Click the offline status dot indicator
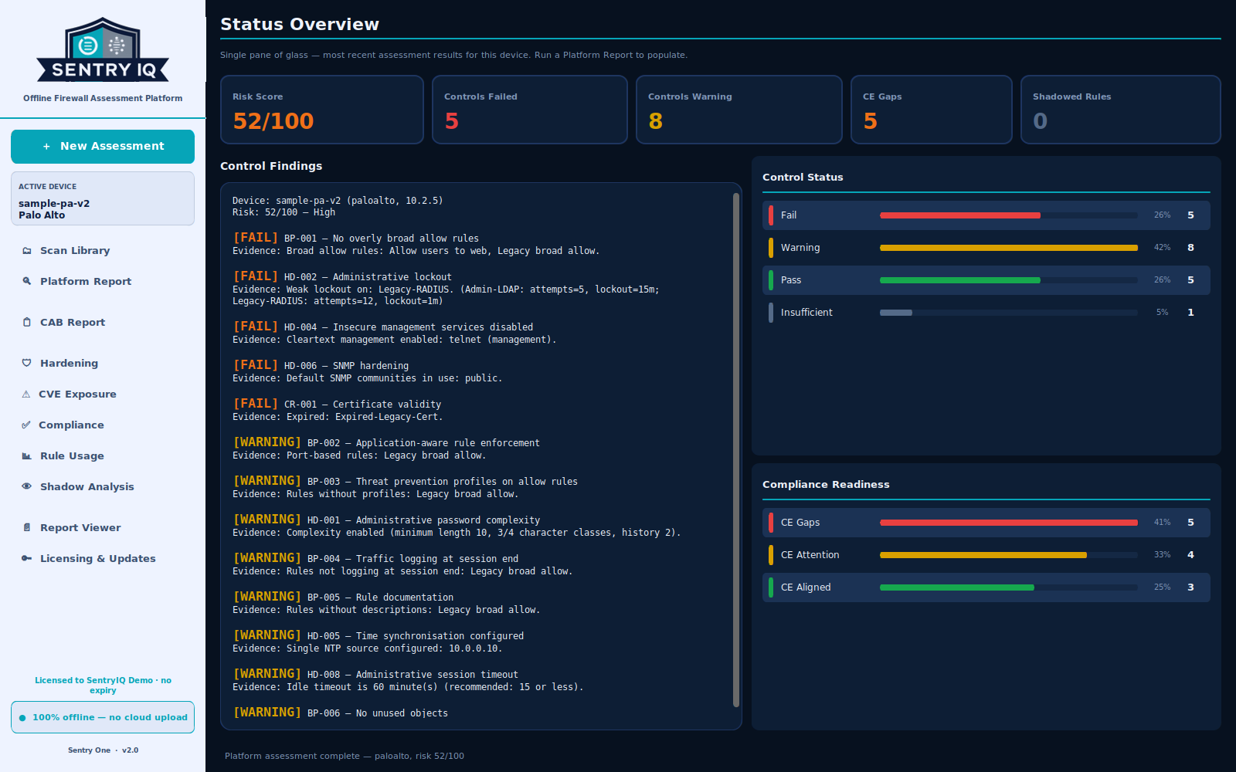1236x772 pixels. (22, 718)
